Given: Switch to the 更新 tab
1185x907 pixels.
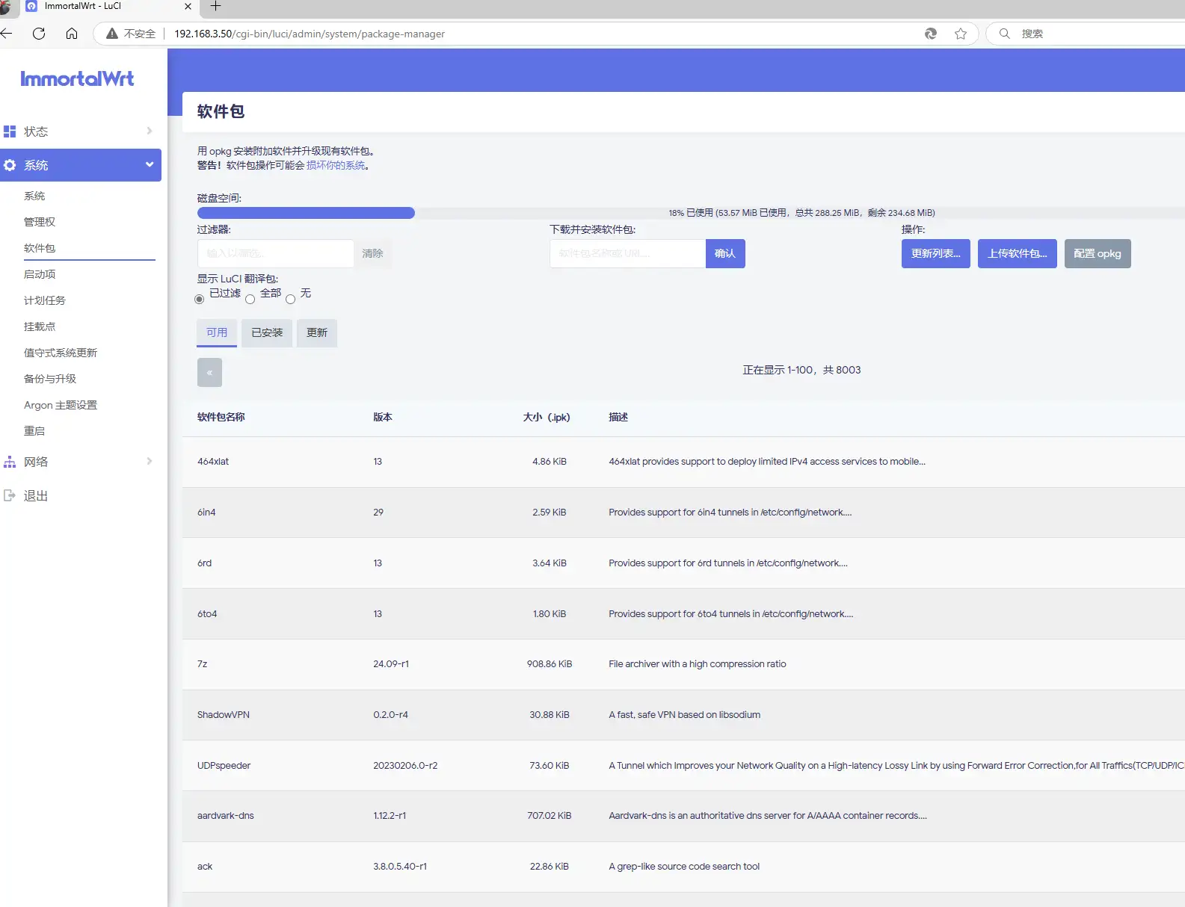Looking at the screenshot, I should point(317,333).
